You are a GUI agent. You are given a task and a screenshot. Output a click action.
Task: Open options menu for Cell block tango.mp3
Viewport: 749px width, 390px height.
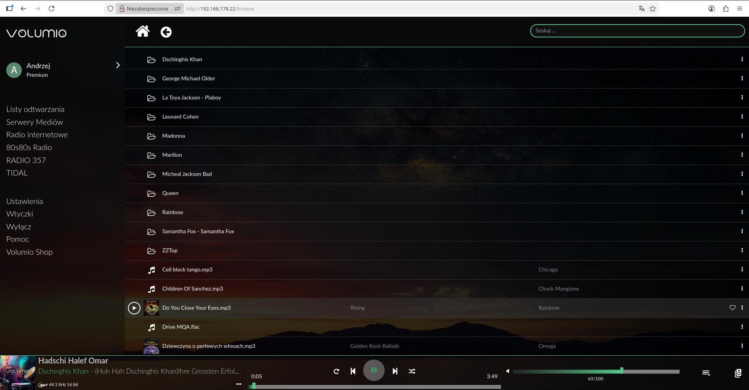coord(742,269)
